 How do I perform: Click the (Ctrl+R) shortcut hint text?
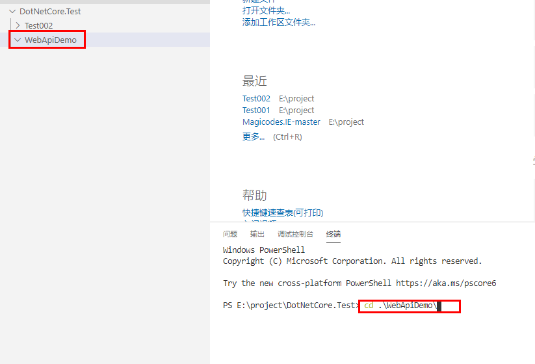coord(287,136)
